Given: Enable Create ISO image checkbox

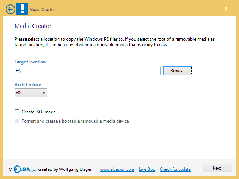Looking at the screenshot, I should (17, 112).
